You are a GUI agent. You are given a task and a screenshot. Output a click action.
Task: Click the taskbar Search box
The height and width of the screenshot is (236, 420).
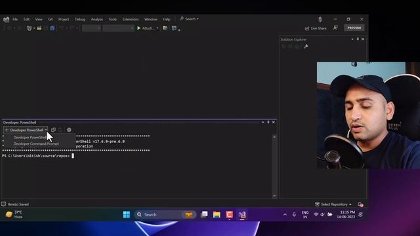165,214
